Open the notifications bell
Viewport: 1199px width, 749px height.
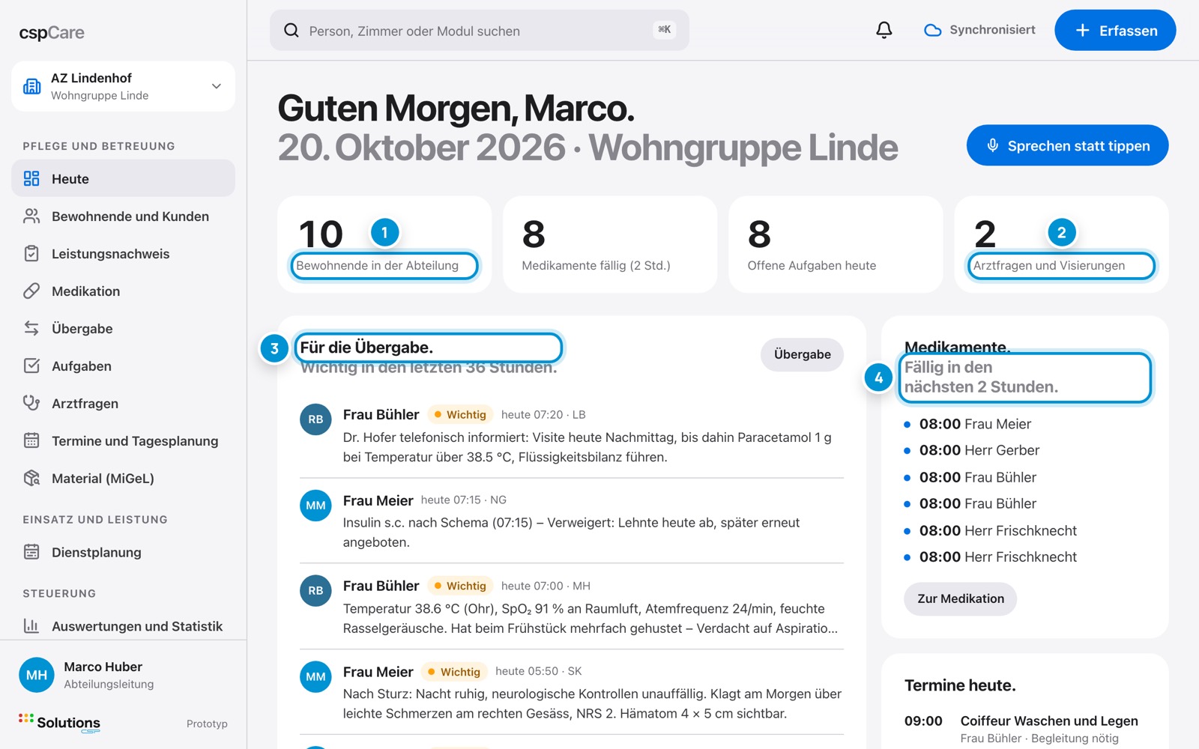click(x=884, y=30)
